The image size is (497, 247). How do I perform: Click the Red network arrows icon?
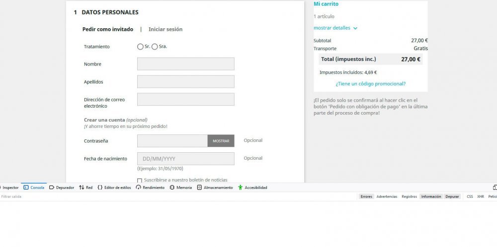coord(82,187)
